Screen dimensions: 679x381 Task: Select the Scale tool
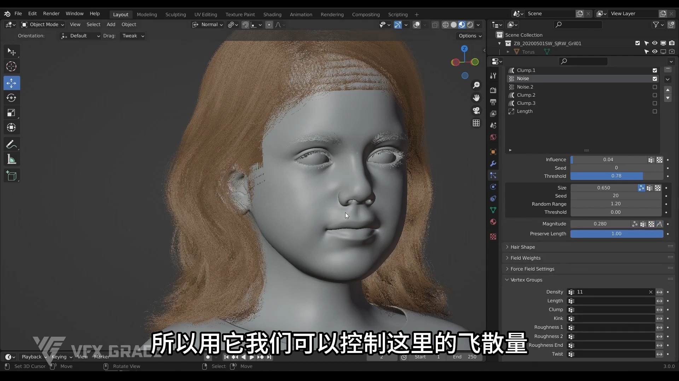click(x=11, y=113)
